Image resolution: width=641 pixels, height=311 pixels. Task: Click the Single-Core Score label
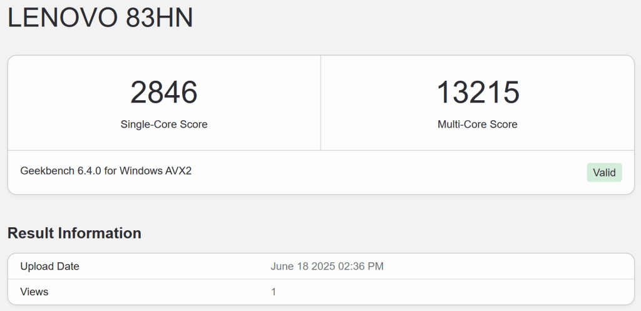coord(164,125)
